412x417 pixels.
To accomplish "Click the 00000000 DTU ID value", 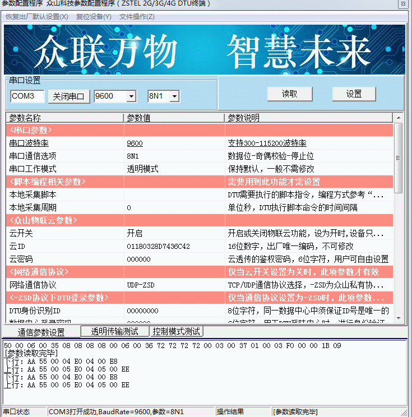I will click(x=142, y=311).
